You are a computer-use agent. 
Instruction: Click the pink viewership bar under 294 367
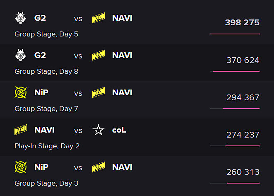coord(241,109)
